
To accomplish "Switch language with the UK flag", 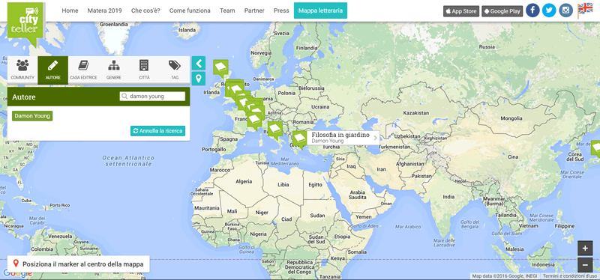I will (x=585, y=8).
